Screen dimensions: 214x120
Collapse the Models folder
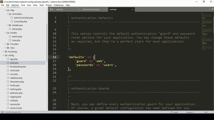coord(5,33)
